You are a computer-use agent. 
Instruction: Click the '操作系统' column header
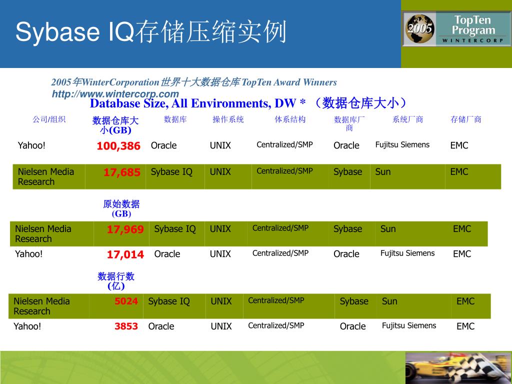[x=228, y=119]
